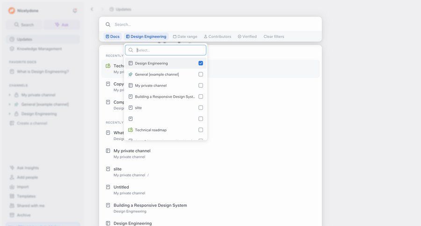Click Clear filters

(274, 36)
